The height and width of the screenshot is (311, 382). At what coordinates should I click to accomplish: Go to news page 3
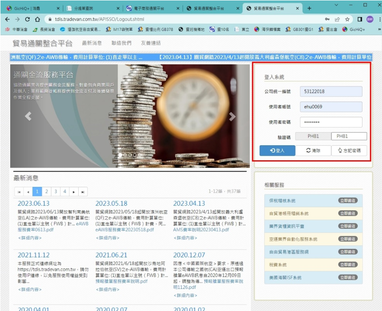[x=55, y=192]
